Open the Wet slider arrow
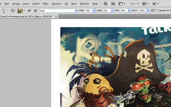The width and height of the screenshot is (171, 107). [94, 11]
